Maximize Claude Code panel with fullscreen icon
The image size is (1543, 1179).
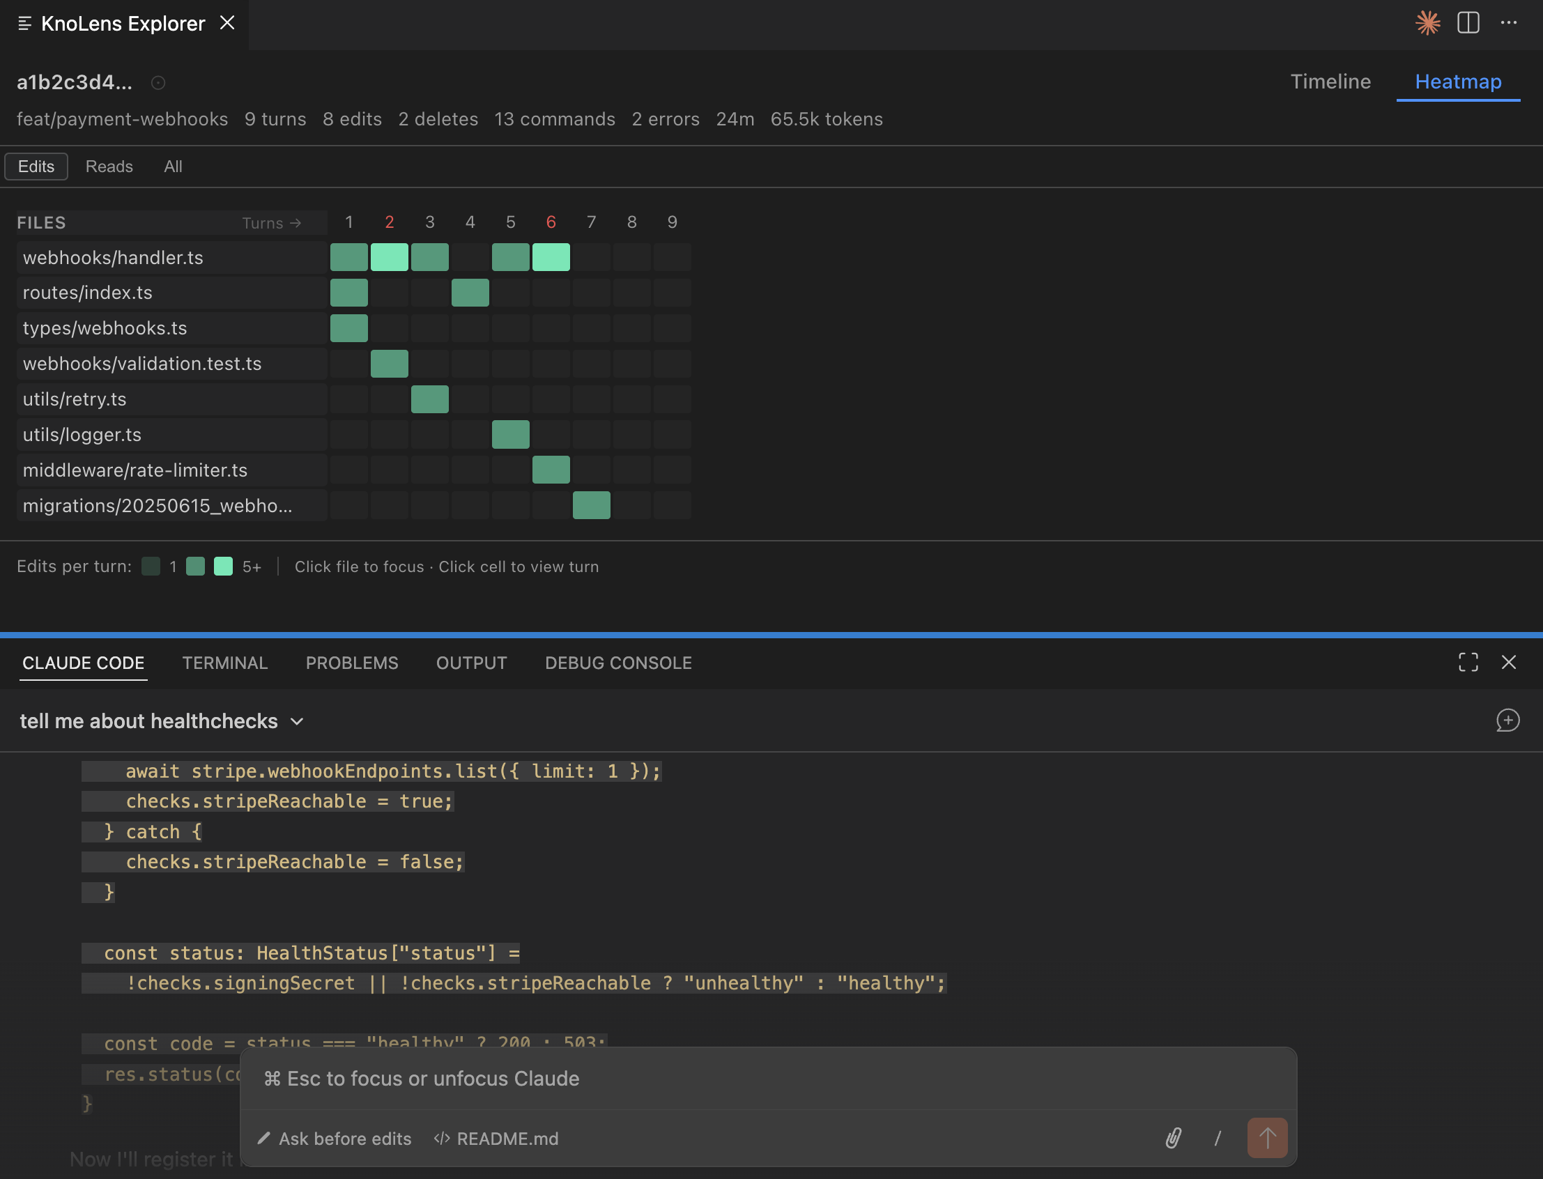(1468, 662)
